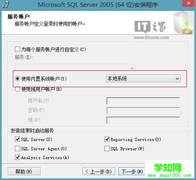Close the SQL Server 2005 setup window
This screenshot has width=196, height=180.
coord(188,3)
